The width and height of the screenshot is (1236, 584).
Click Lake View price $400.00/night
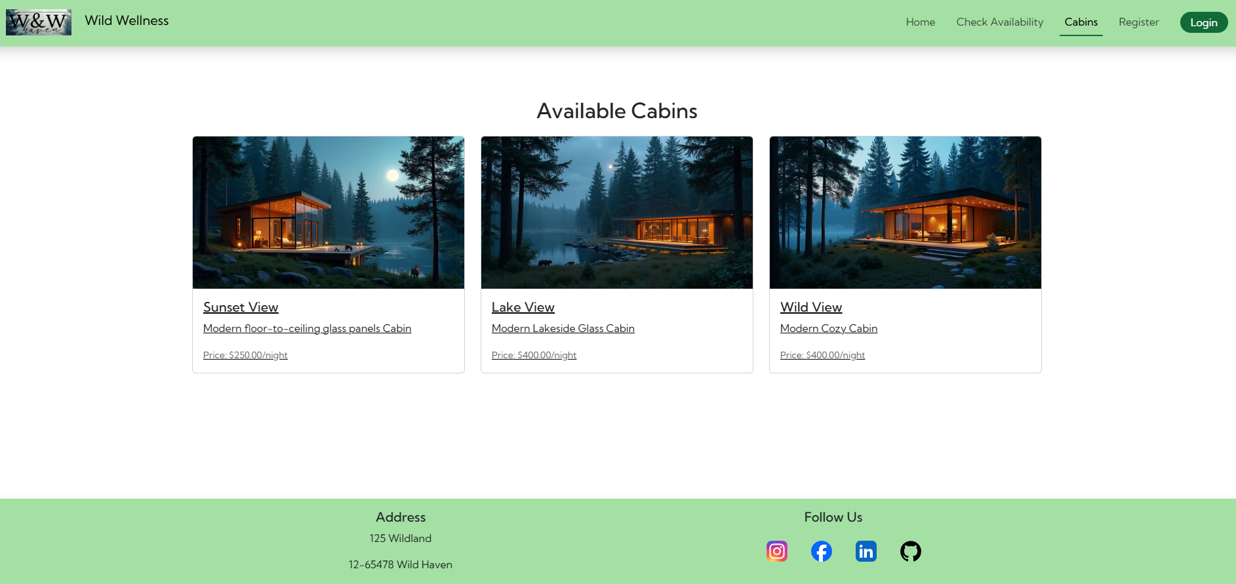point(534,355)
